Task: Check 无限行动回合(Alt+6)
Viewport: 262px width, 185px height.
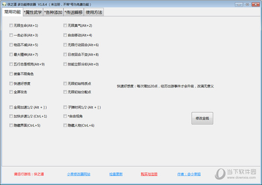Action: click(x=65, y=45)
